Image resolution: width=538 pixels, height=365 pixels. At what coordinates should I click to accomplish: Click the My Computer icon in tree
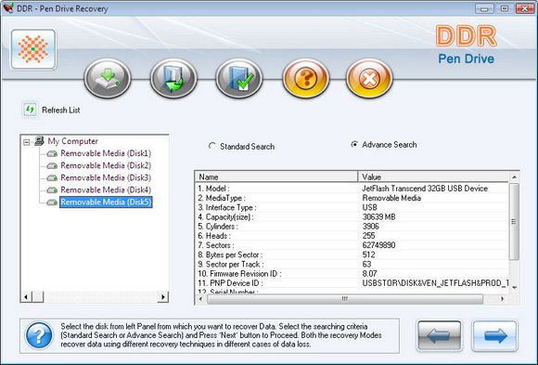40,140
